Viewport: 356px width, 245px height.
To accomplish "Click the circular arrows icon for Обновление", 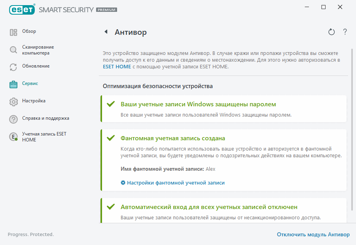I will (x=13, y=66).
